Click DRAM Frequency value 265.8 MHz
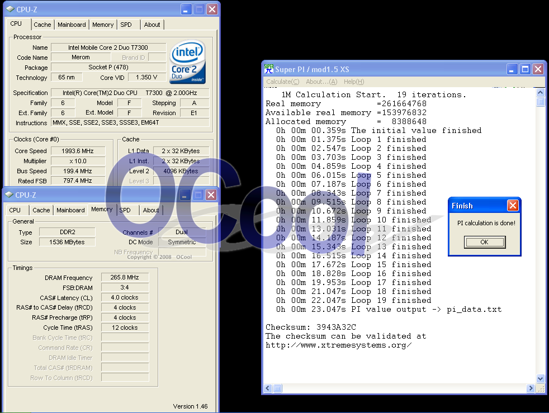549x413 pixels. (x=125, y=277)
